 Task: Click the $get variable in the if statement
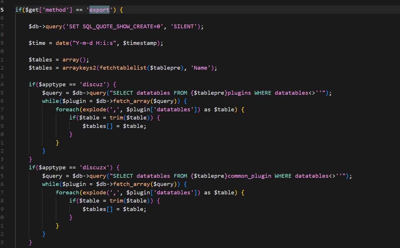pyautogui.click(x=29, y=10)
